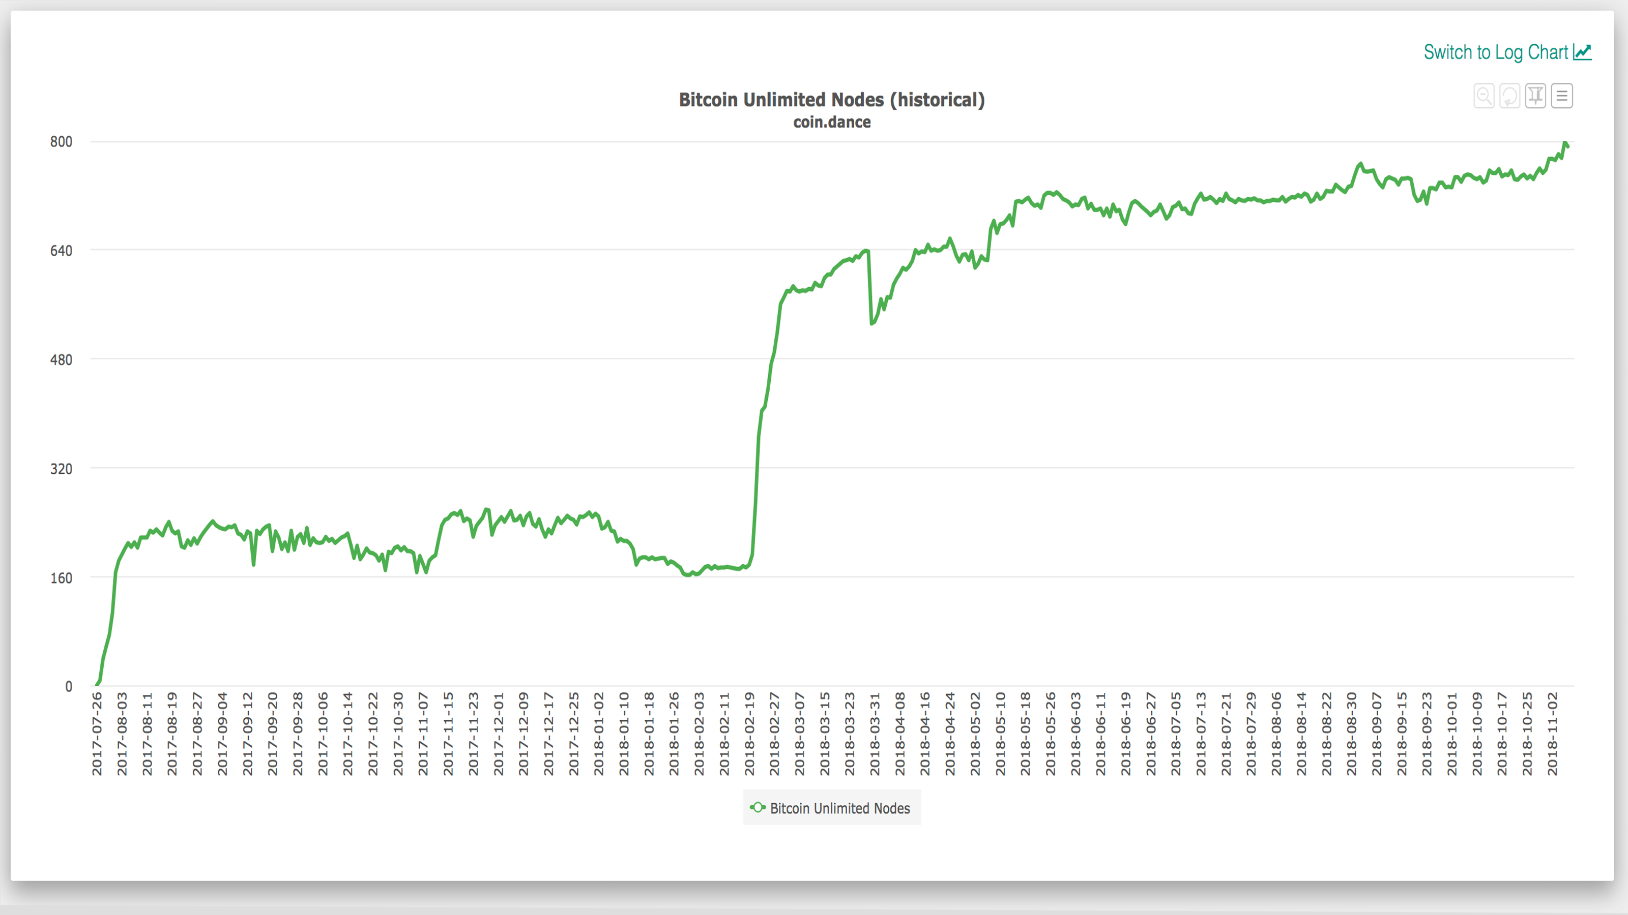Click the 480 y-axis label
Screen dimensions: 1628x915
[x=61, y=360]
